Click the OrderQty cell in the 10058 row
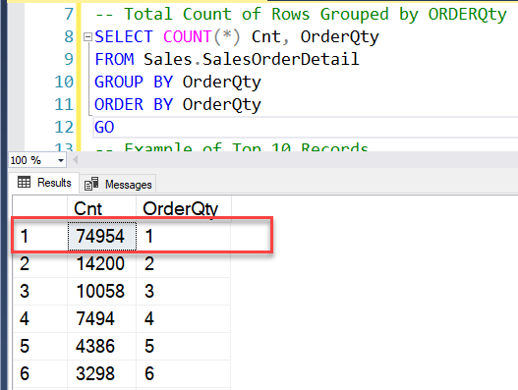Viewport: 518px width, 390px height. click(184, 291)
